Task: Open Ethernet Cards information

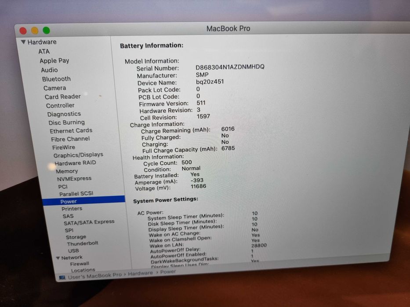Action: [71, 131]
